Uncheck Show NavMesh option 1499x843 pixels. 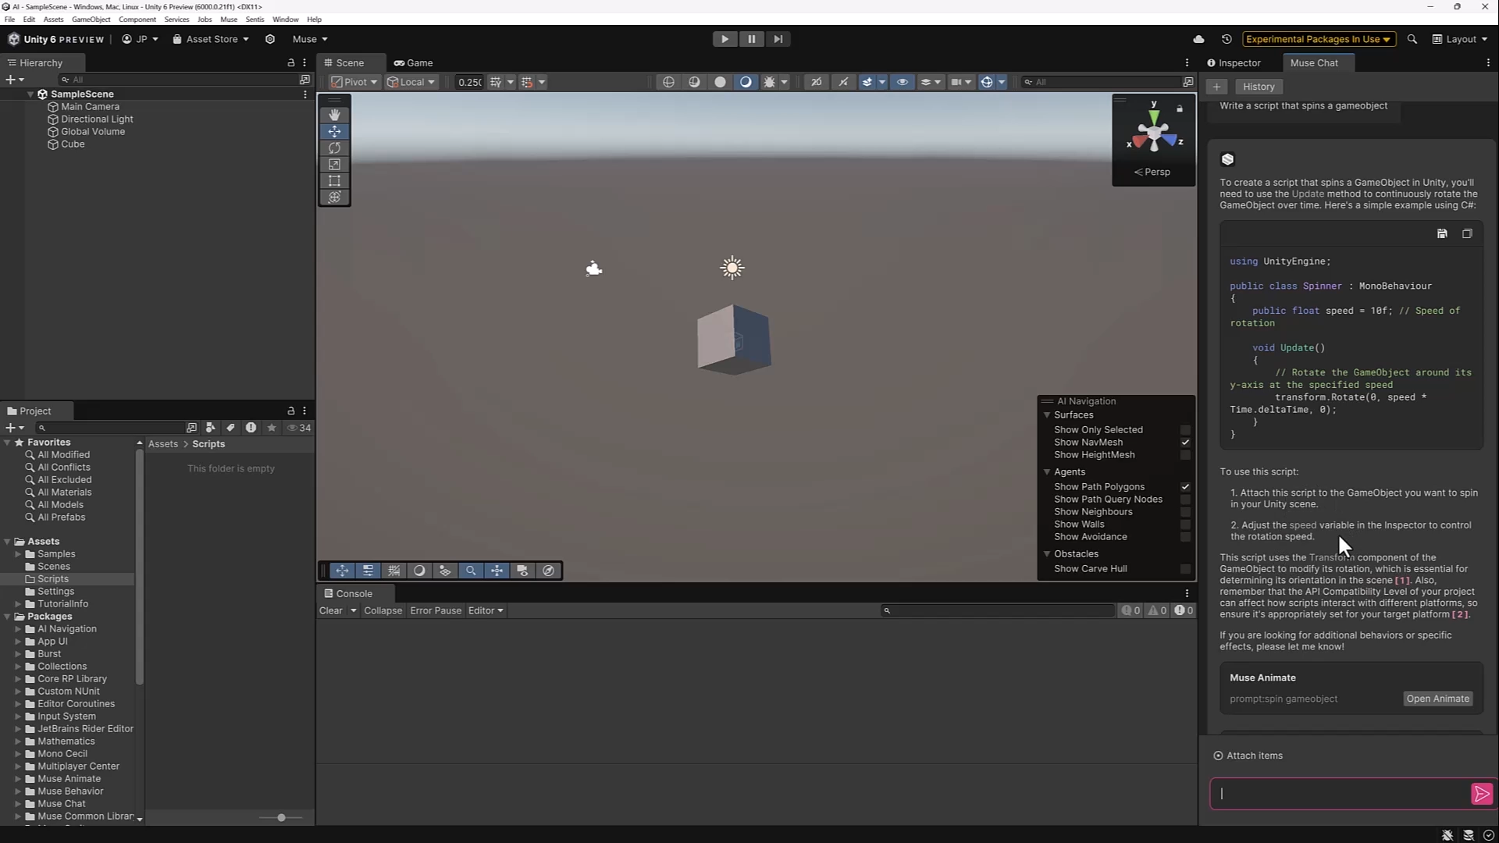[1185, 443]
